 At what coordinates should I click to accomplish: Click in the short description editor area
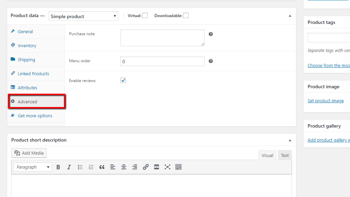point(151,186)
